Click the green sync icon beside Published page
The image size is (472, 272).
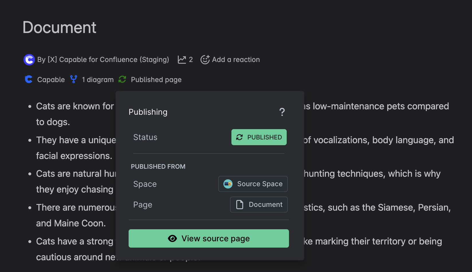pos(122,79)
